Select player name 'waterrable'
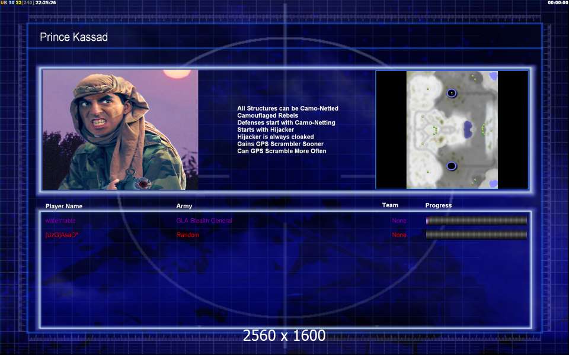Screen dimensions: 569x355 point(60,221)
